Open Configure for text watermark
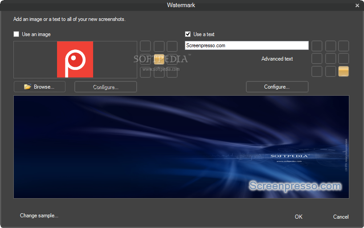The height and width of the screenshot is (228, 364). [277, 87]
